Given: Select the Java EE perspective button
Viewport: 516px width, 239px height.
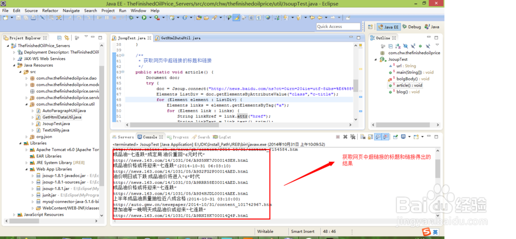Looking at the screenshot, I should tap(388, 27).
